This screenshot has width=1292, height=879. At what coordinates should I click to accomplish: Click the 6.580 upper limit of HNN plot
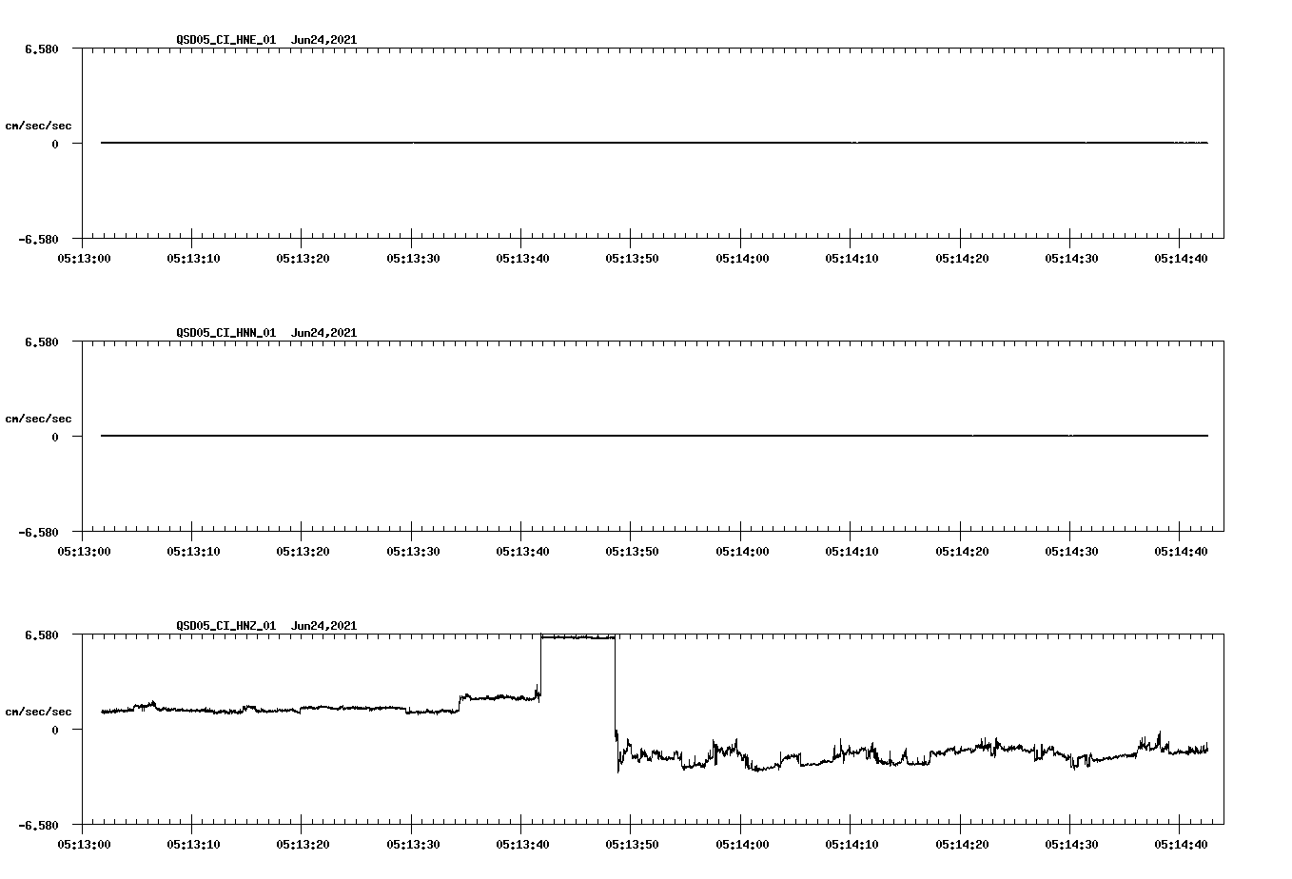(41, 342)
